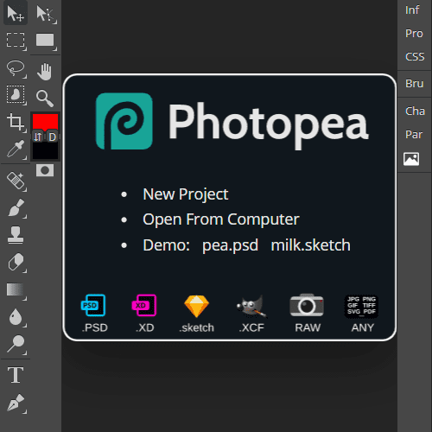Open the CSS panel tab

point(415,56)
